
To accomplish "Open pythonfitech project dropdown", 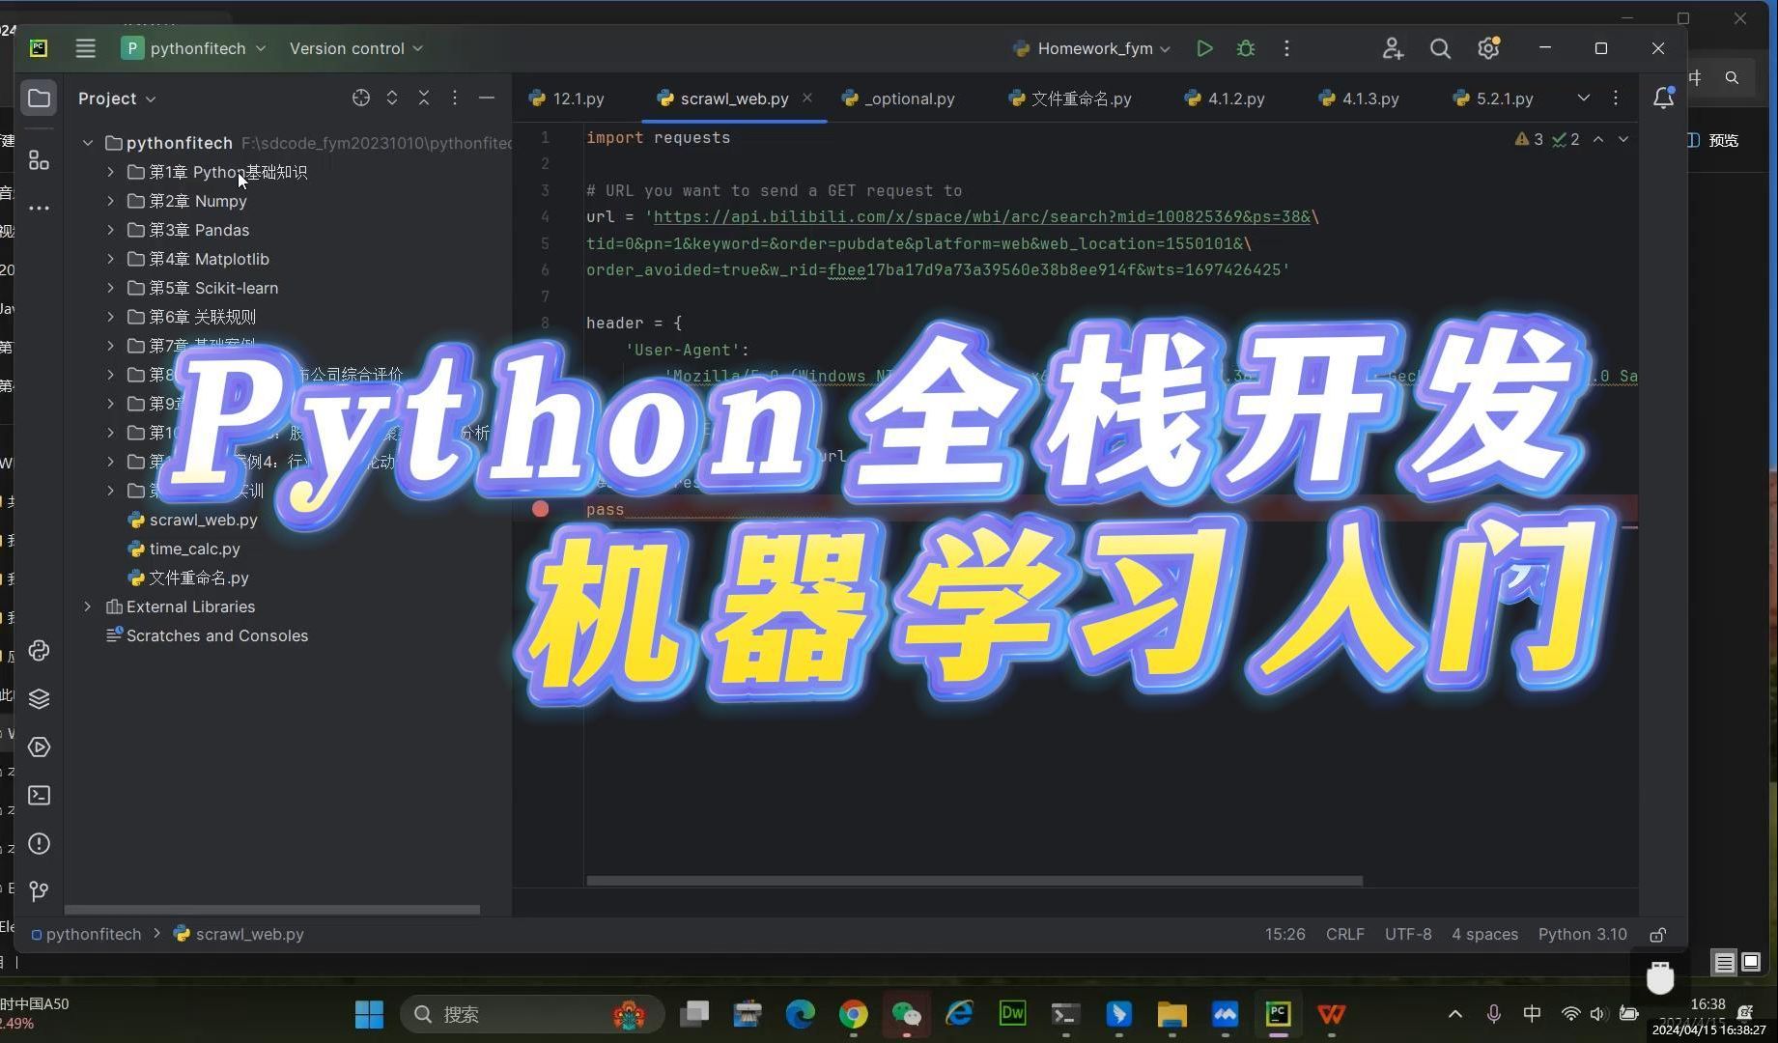I will point(193,48).
